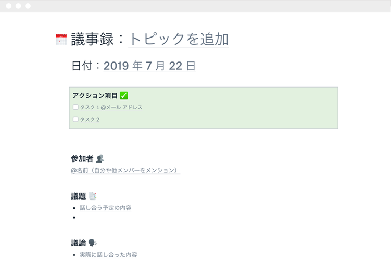This screenshot has width=391, height=274.
Task: Click the speaking head icon next to 議論
Action: click(92, 243)
